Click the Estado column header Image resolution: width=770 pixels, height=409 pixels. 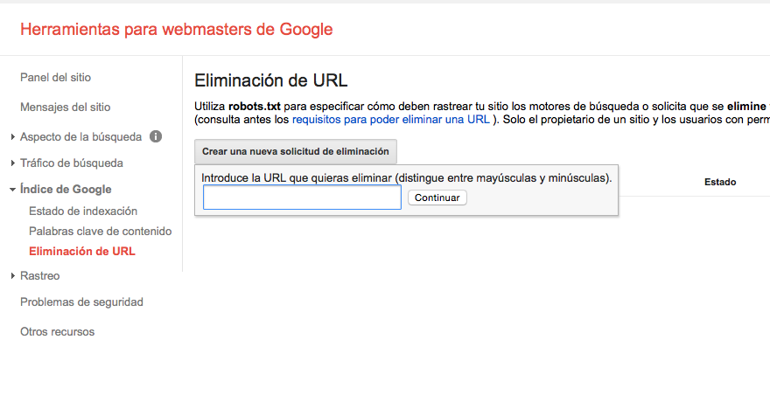[720, 182]
